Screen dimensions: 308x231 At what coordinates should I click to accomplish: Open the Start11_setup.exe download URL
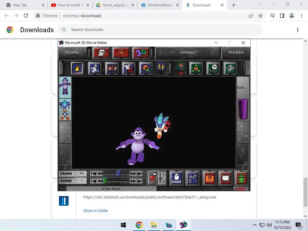150,197
